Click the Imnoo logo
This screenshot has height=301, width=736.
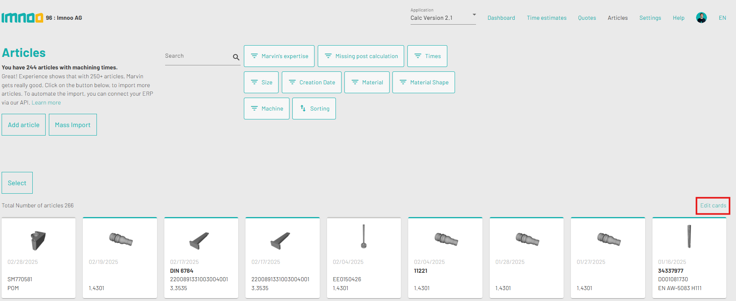(x=22, y=18)
